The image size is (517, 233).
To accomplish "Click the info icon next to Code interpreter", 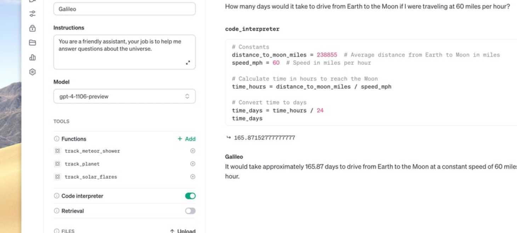I will pos(57,196).
